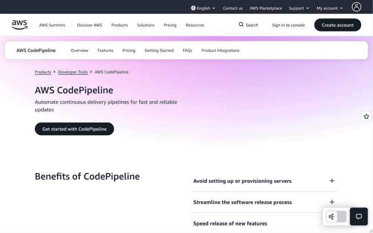373x233 pixels.
Task: Click the Developer Tools breadcrumb link
Action: pos(73,72)
